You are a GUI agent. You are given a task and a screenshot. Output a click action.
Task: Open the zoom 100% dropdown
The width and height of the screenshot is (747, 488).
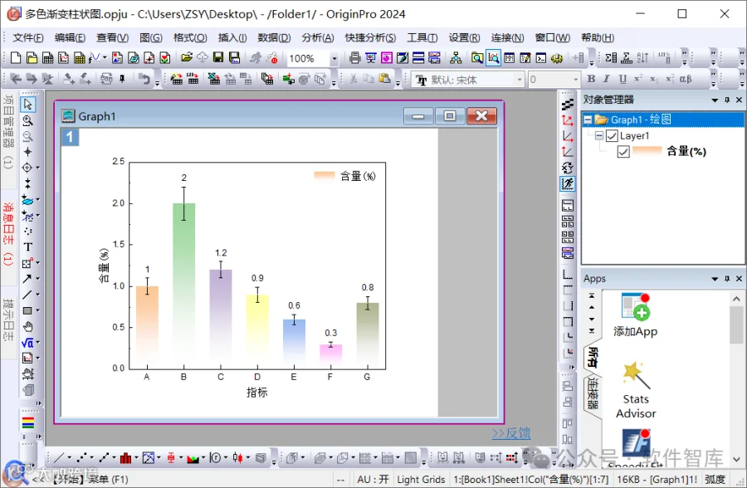click(334, 59)
